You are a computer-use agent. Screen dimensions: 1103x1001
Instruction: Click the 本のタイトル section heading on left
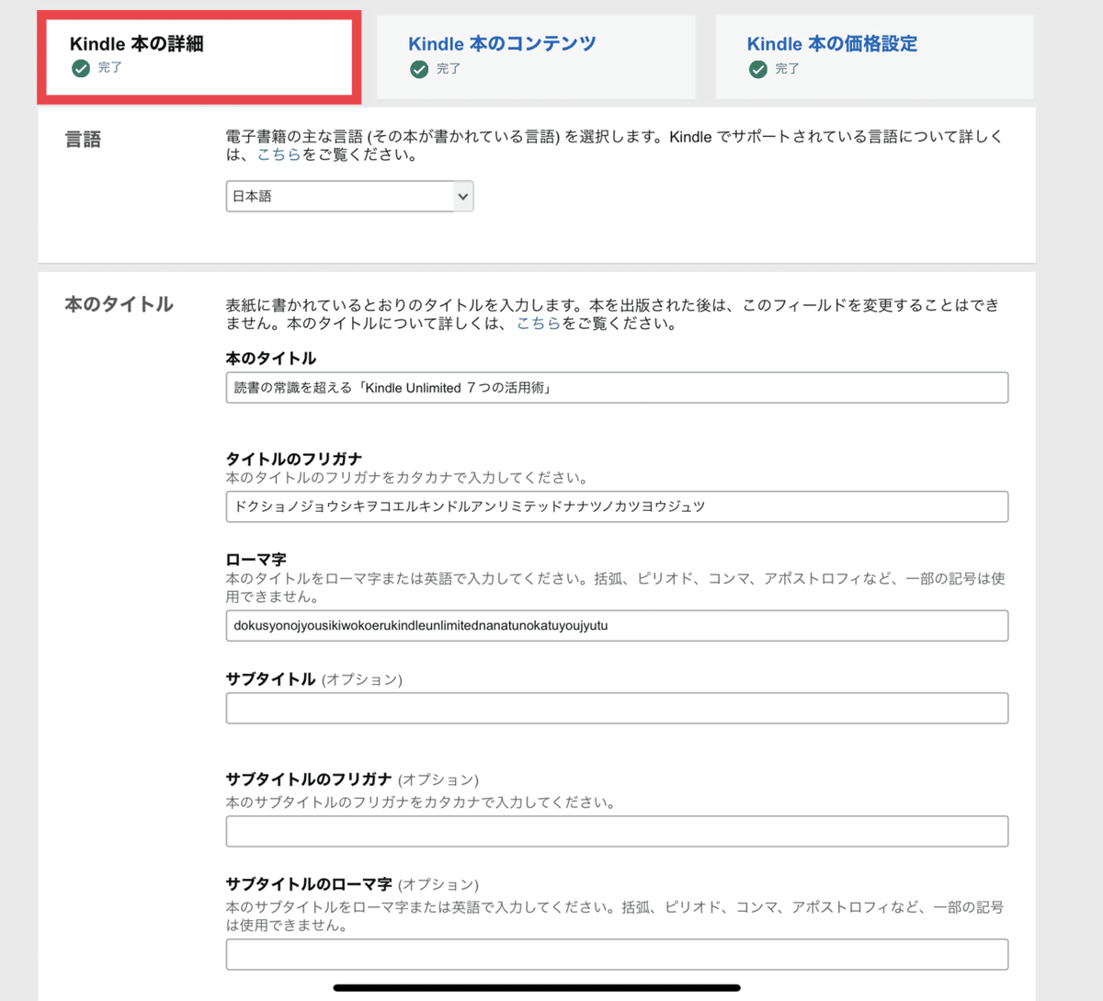(x=119, y=304)
